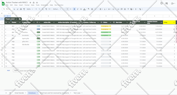Click the Google Sheets home logo

click(3, 4)
